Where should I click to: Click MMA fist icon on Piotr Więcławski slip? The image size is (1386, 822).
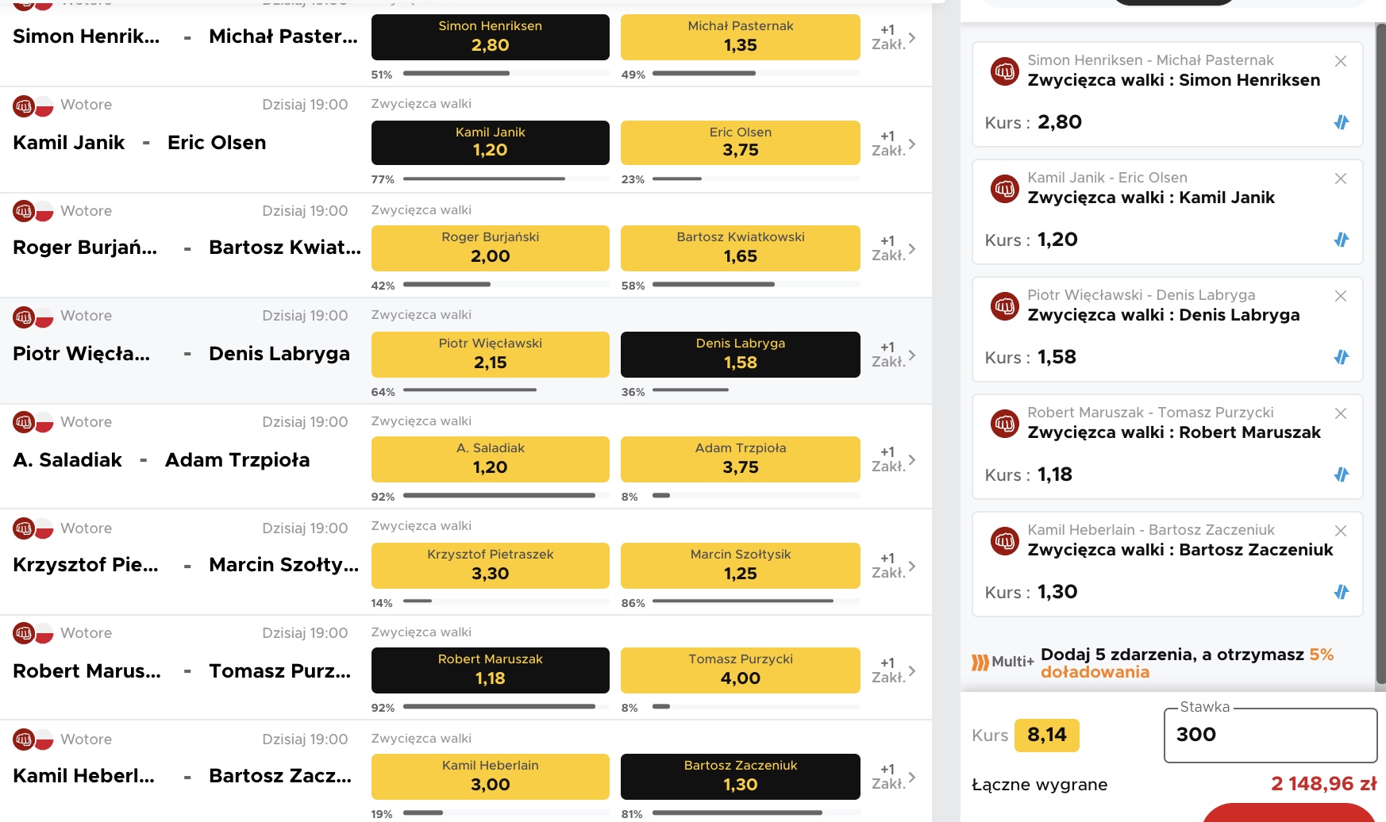click(1005, 305)
